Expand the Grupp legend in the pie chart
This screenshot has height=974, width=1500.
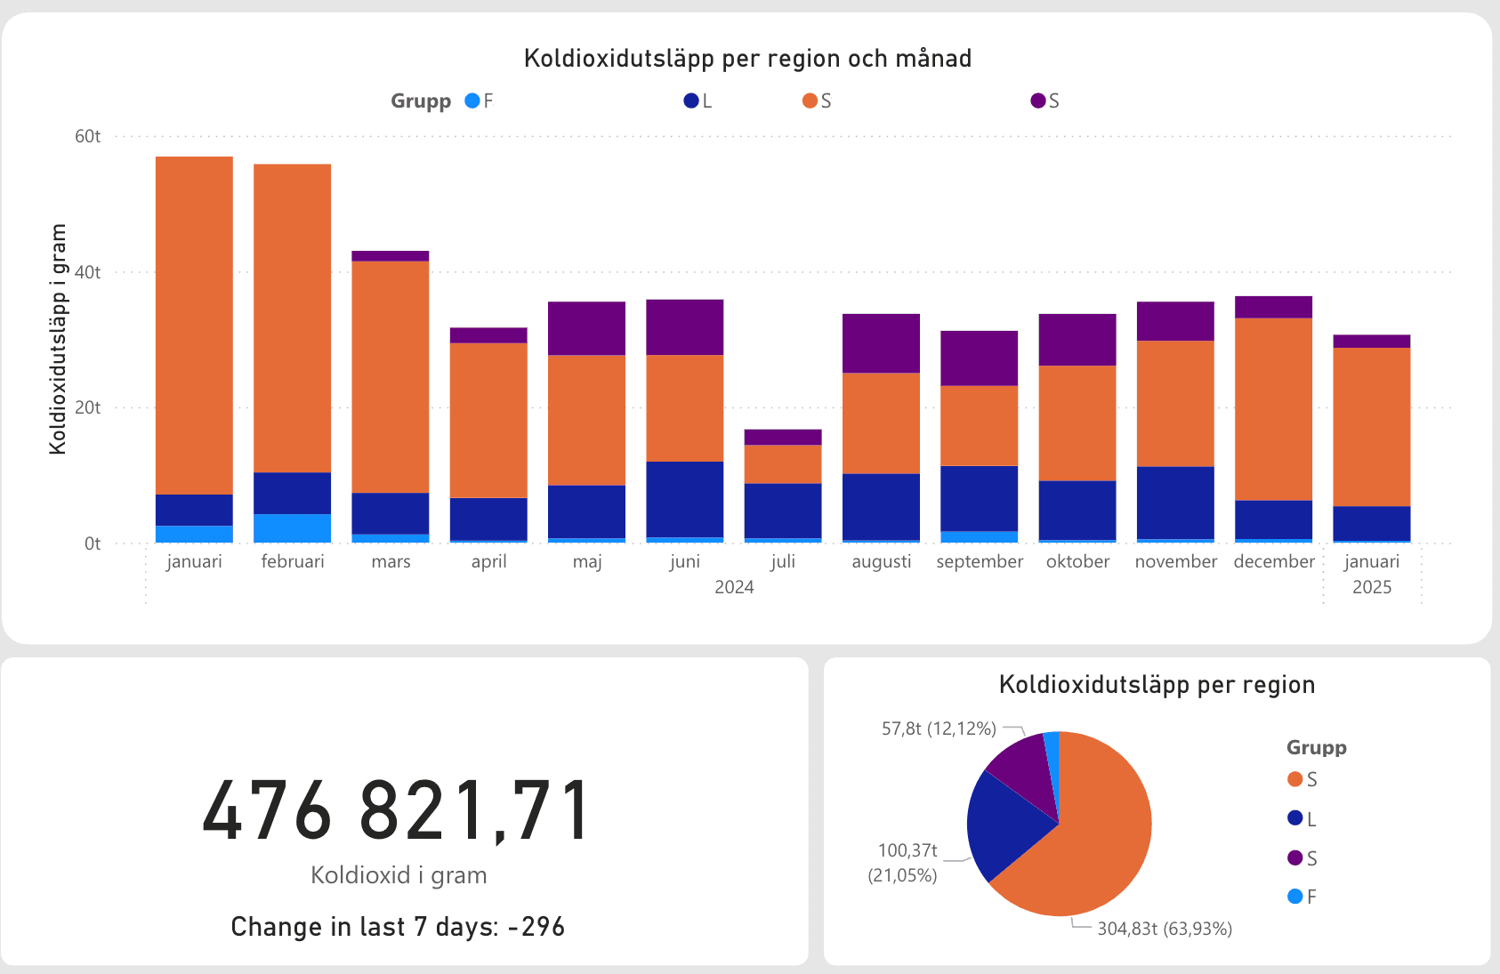pyautogui.click(x=1317, y=747)
